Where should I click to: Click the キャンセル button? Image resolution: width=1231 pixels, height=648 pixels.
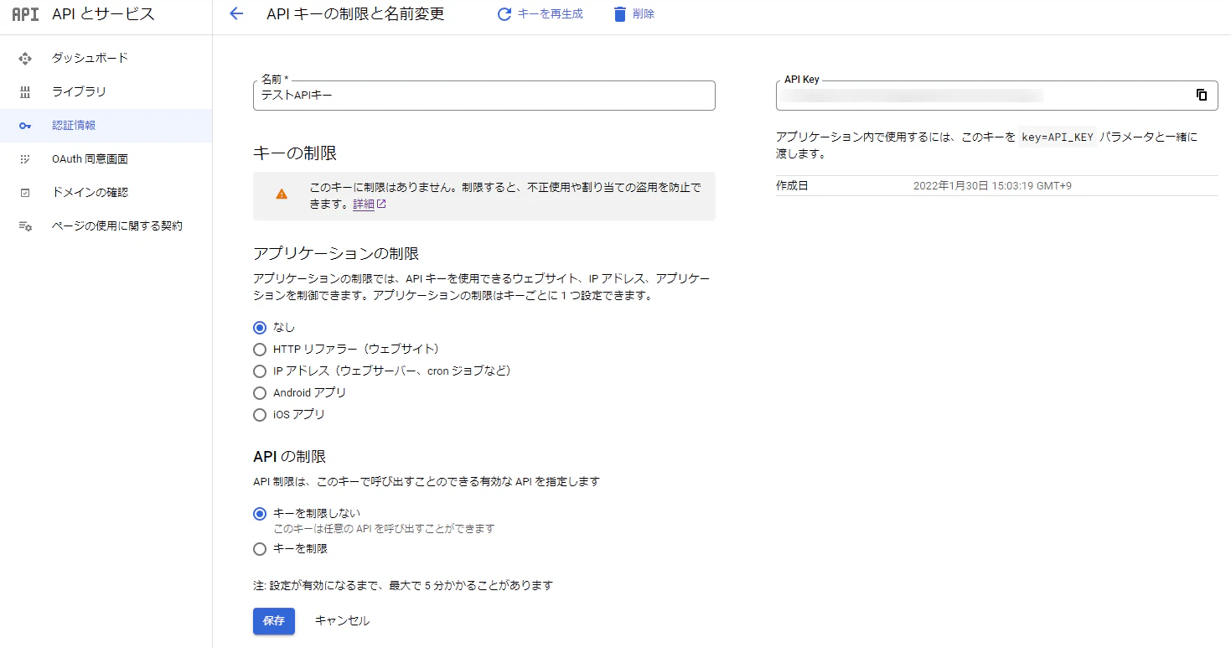click(x=342, y=621)
